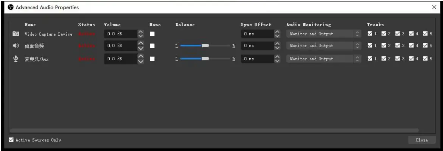Click the 桌面音频 source name
443x151 pixels.
(34, 46)
